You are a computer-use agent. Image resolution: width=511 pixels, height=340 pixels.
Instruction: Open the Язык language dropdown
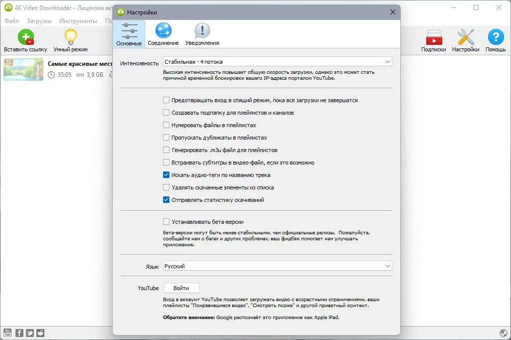277,266
